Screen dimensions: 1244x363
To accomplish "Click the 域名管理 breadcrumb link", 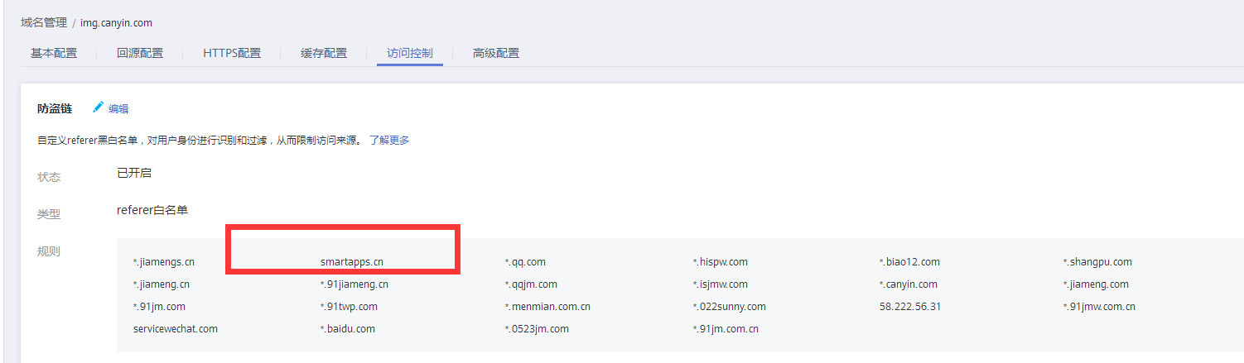I will 44,22.
